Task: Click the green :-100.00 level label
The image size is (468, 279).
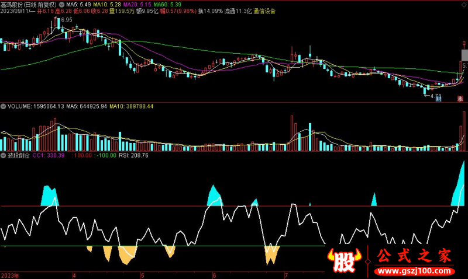Action: tap(105, 155)
